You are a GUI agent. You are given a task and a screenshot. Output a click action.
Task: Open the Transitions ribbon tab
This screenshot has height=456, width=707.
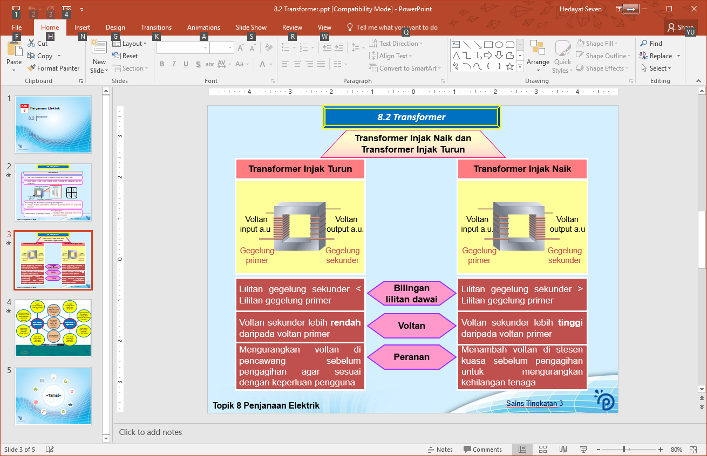click(156, 27)
